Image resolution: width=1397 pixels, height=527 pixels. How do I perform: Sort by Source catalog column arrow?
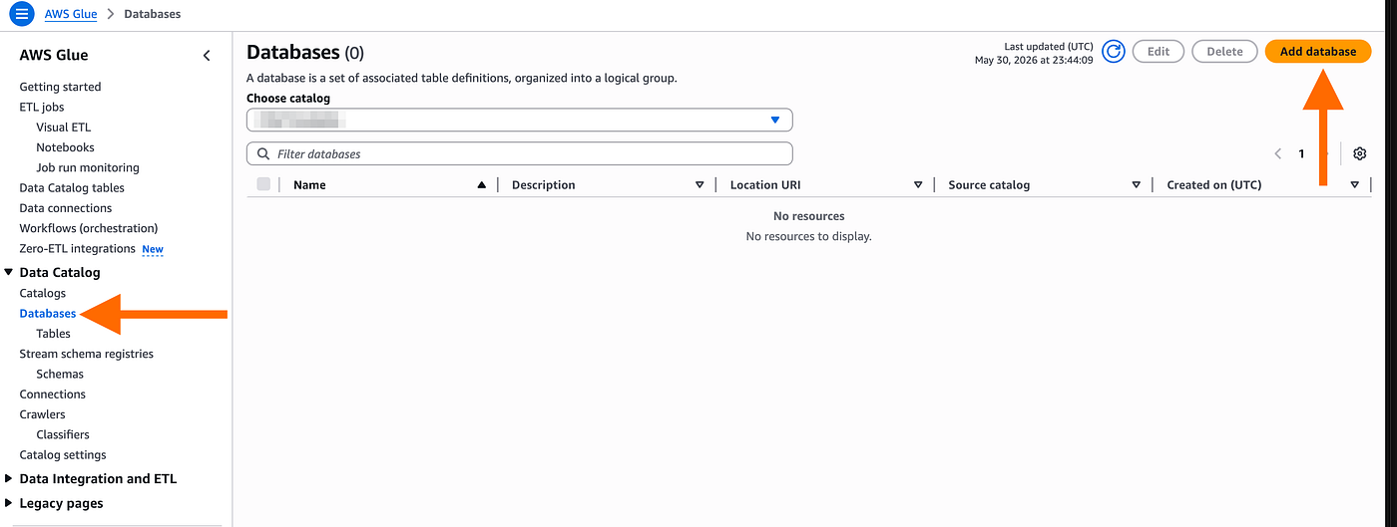1137,185
